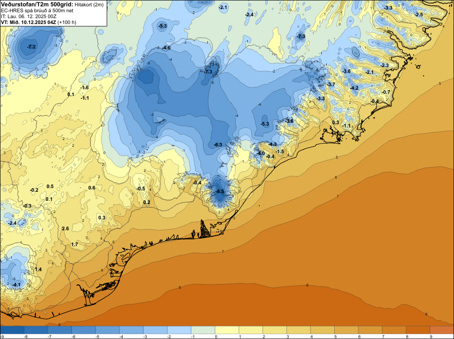Select legend swatch between -3 and -2

click(x=155, y=330)
